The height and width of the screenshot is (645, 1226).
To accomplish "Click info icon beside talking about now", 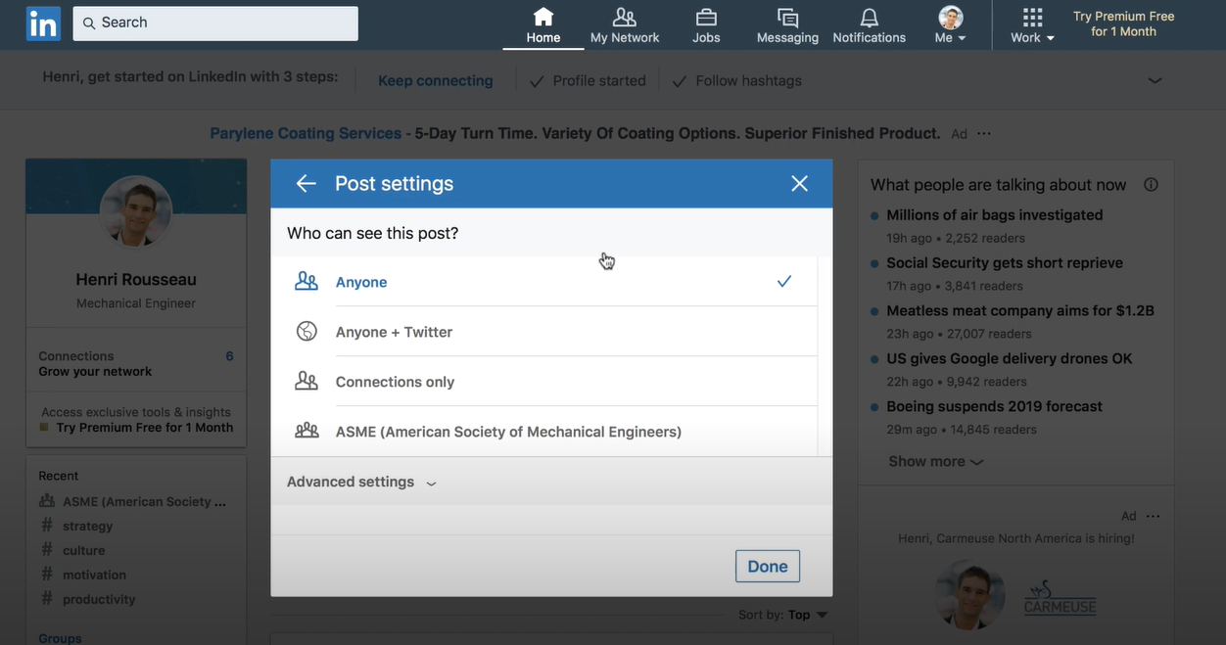I will [x=1151, y=184].
